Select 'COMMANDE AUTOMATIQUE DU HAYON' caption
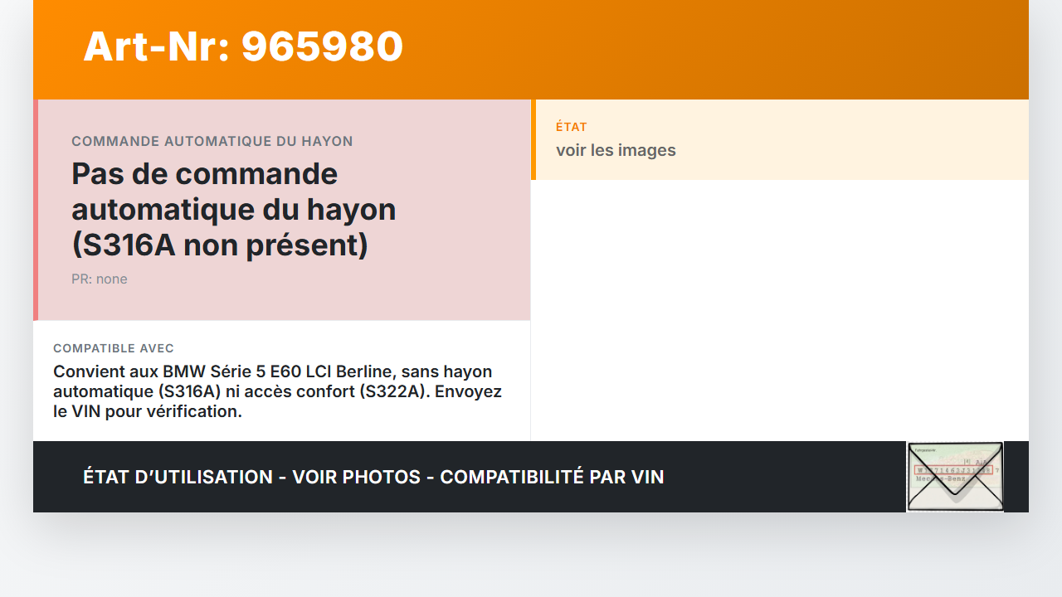1062x597 pixels. [x=212, y=141]
